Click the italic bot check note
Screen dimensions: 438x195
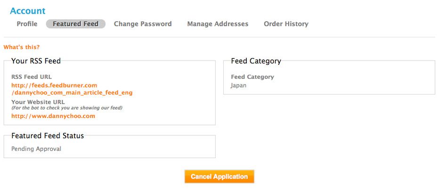tap(67, 108)
